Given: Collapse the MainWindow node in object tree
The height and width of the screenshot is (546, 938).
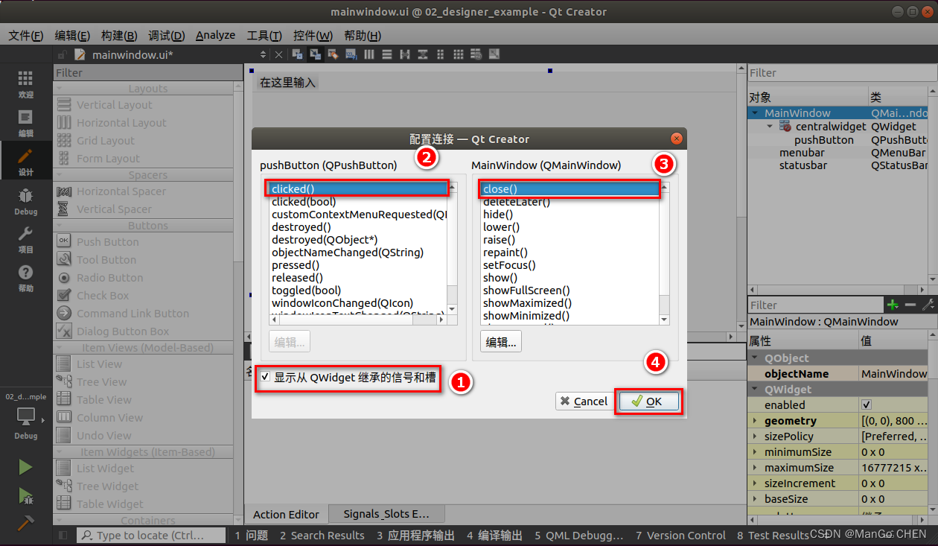Looking at the screenshot, I should point(756,113).
